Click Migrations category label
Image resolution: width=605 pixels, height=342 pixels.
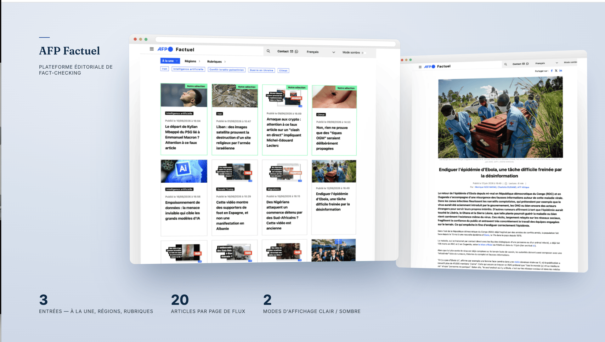click(274, 189)
